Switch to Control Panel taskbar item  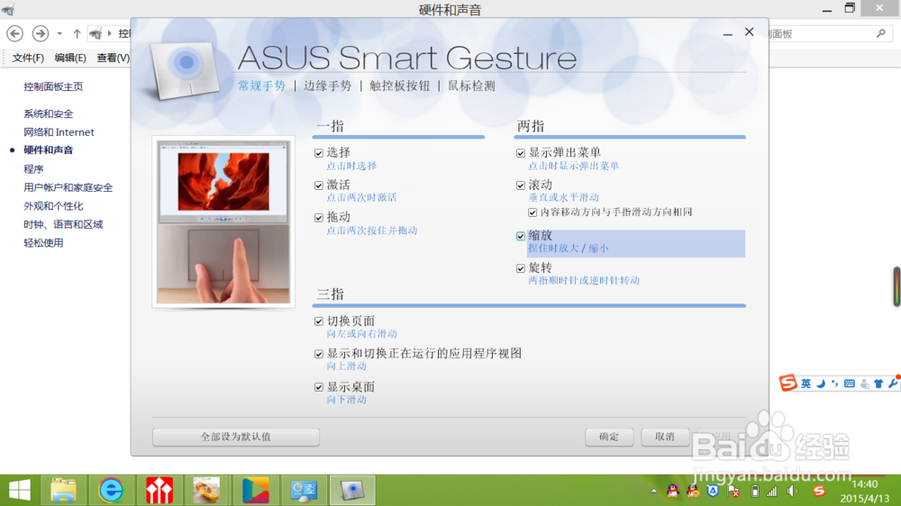304,491
